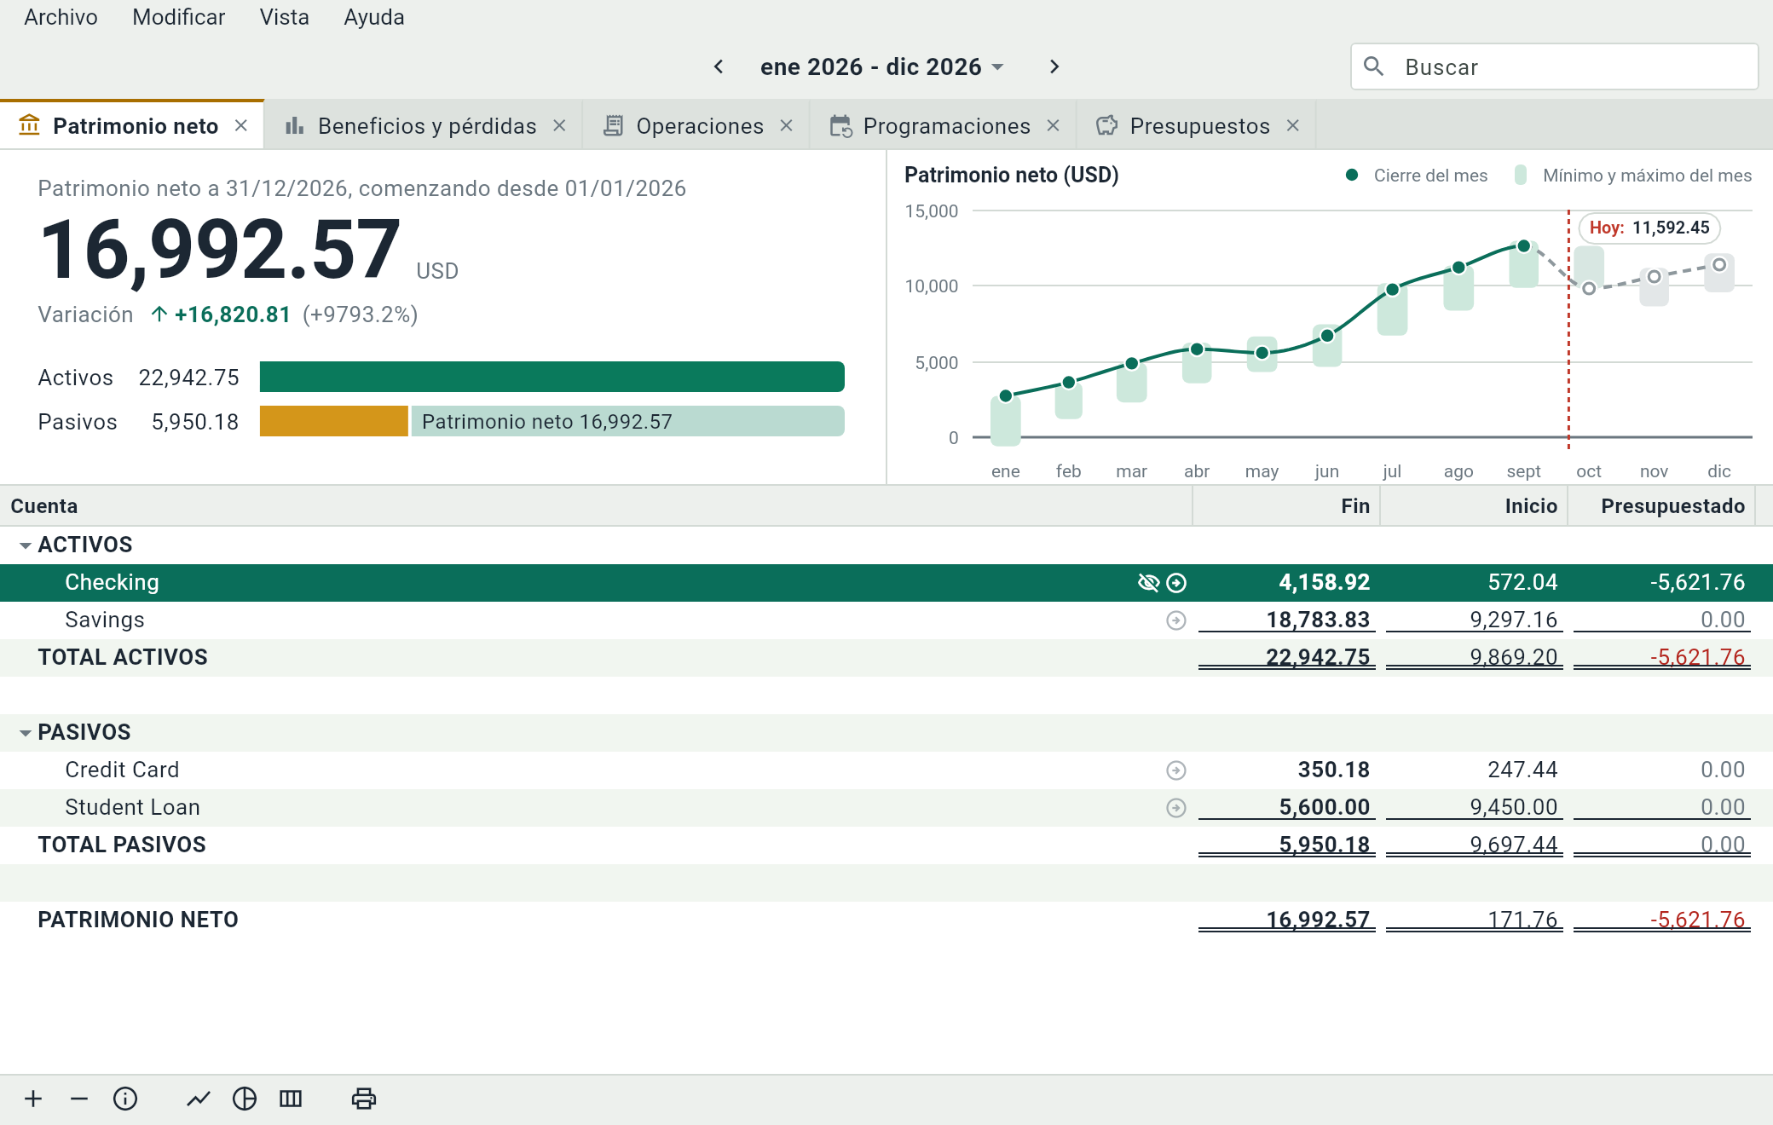Open the Ayuda menu
This screenshot has height=1125, width=1773.
pyautogui.click(x=373, y=17)
